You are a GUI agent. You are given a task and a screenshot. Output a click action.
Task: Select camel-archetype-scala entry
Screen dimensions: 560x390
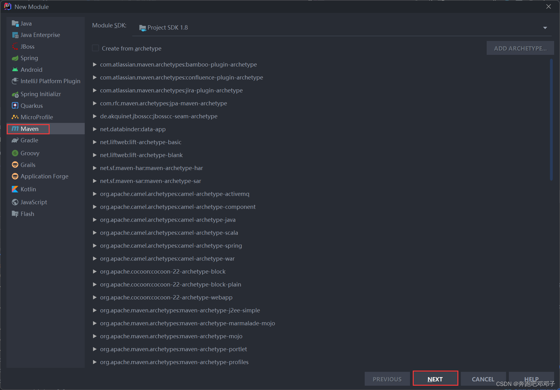(169, 233)
